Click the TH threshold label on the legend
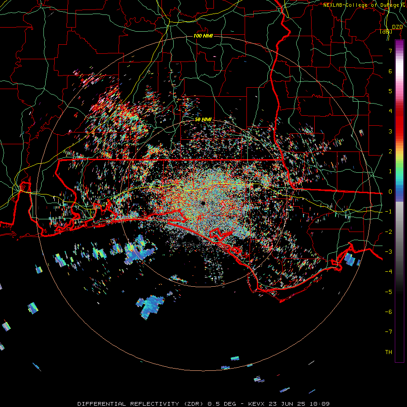Image resolution: width=407 pixels, height=407 pixels. (x=388, y=352)
